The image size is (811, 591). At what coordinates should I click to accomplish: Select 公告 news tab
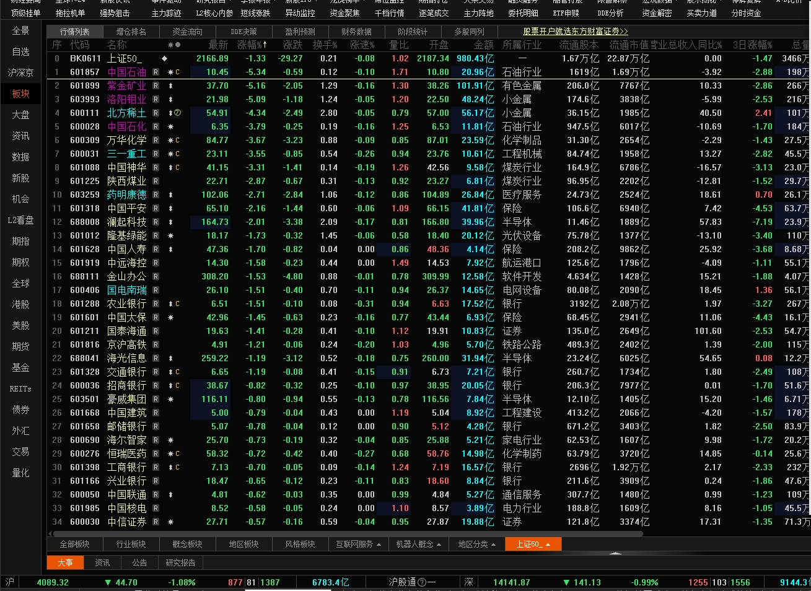[139, 563]
